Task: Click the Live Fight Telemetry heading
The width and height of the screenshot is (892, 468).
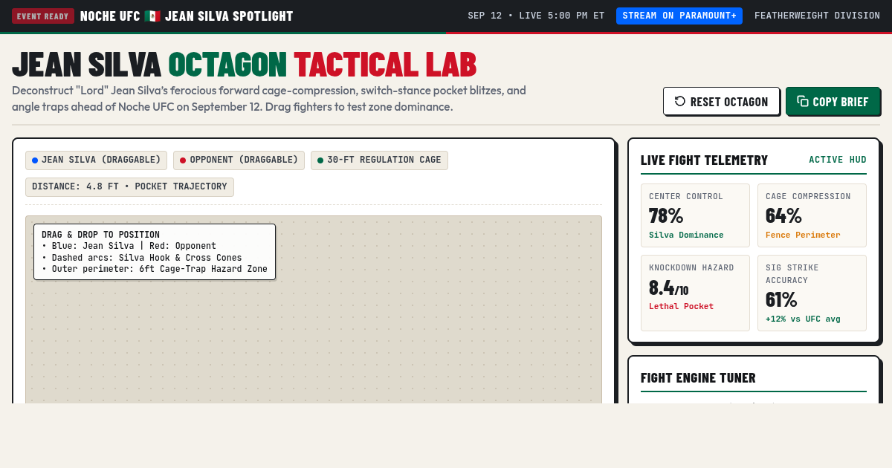Action: (x=704, y=160)
